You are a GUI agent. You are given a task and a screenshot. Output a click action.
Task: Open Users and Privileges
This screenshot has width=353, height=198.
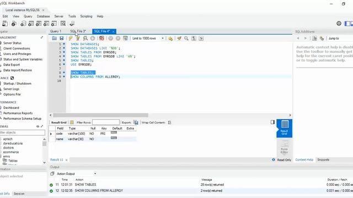tap(17, 54)
